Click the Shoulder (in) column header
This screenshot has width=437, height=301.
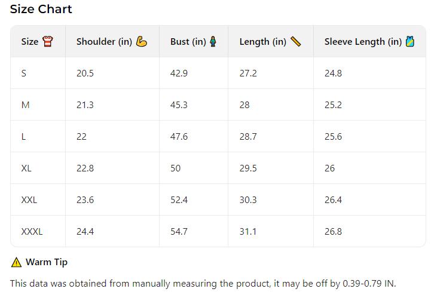pos(104,42)
